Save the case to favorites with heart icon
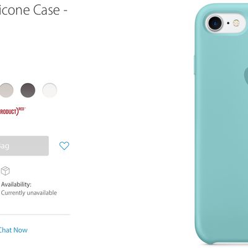248x248 pixels. click(64, 146)
